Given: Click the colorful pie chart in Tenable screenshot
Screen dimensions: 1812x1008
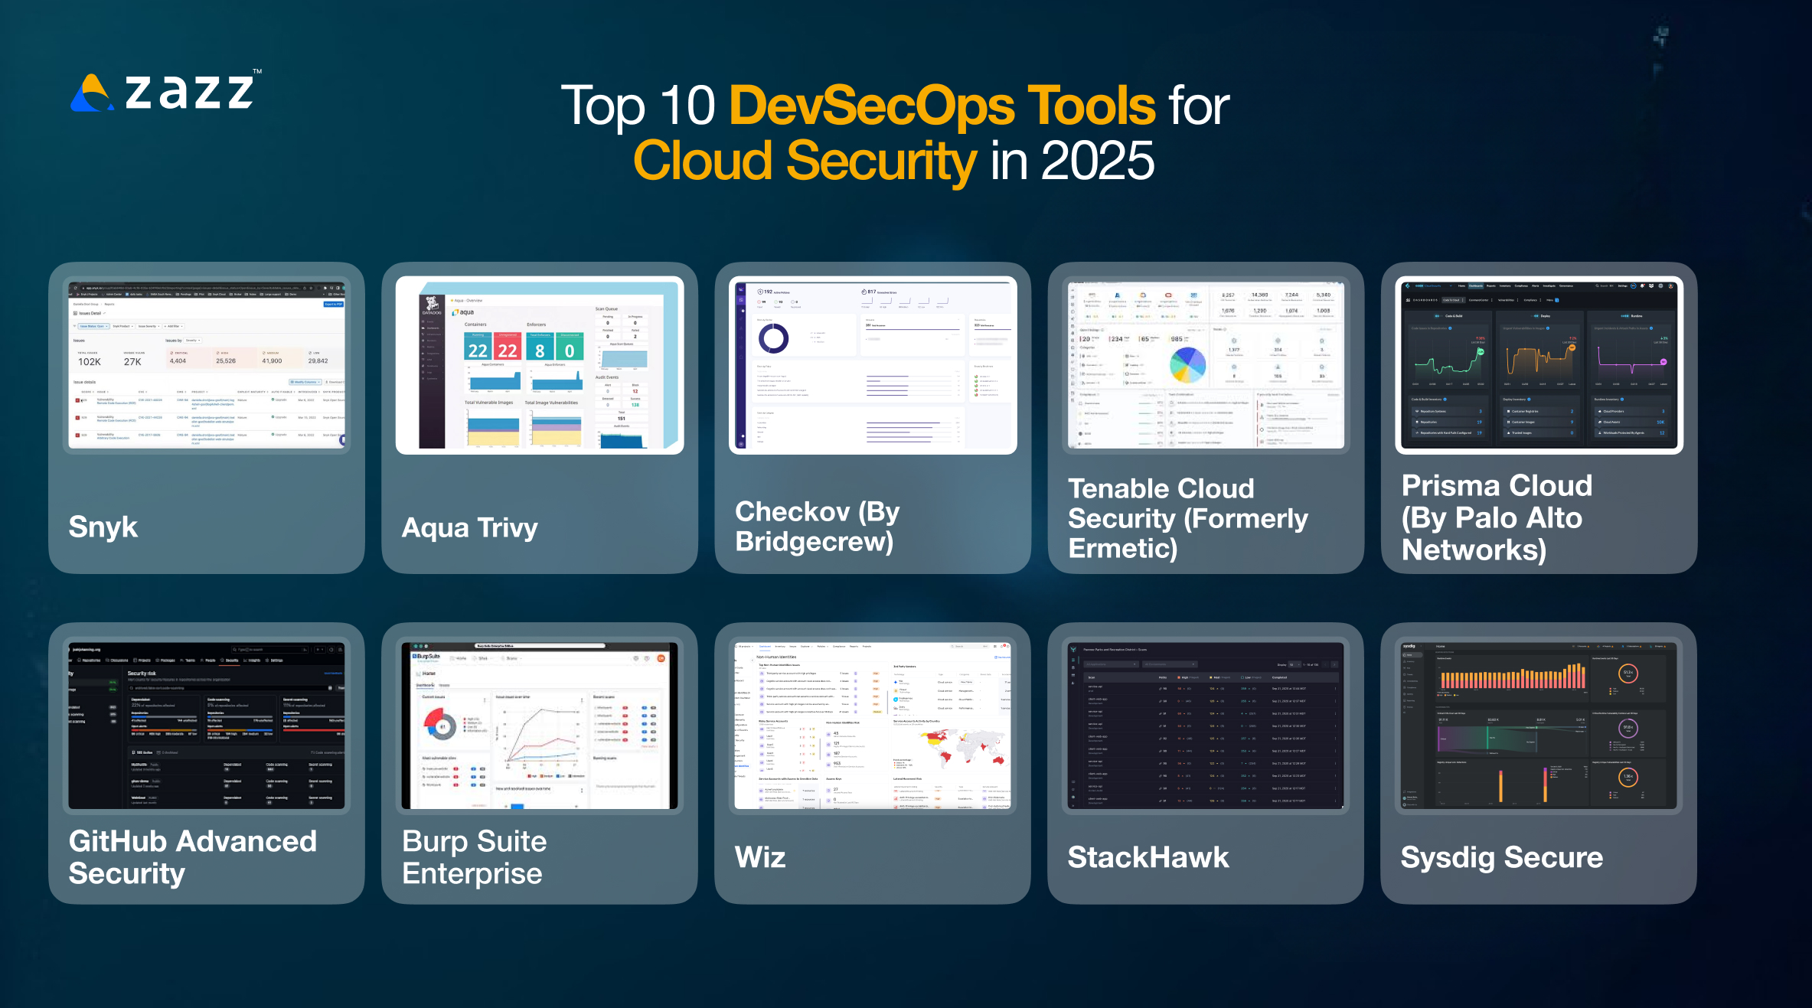Looking at the screenshot, I should pos(1187,364).
